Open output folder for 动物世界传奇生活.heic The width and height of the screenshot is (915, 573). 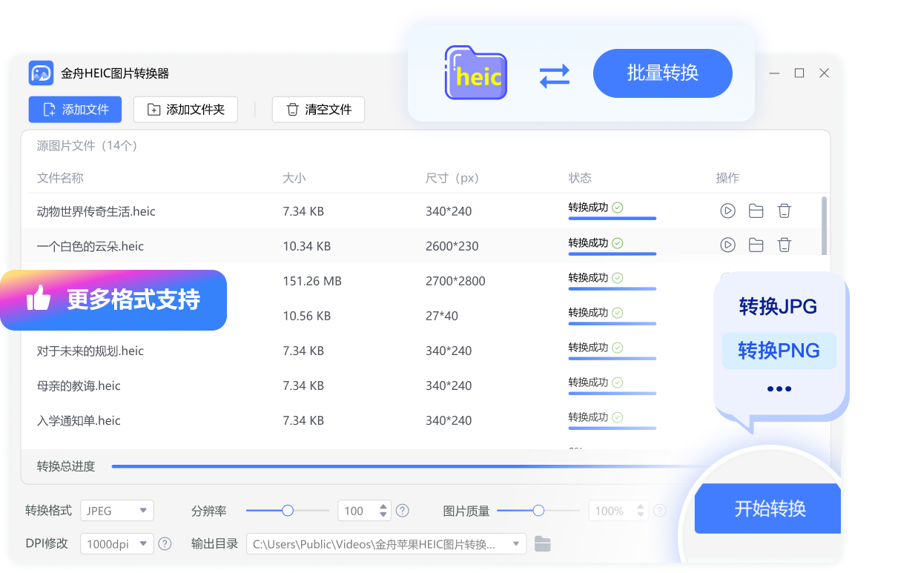tap(756, 211)
